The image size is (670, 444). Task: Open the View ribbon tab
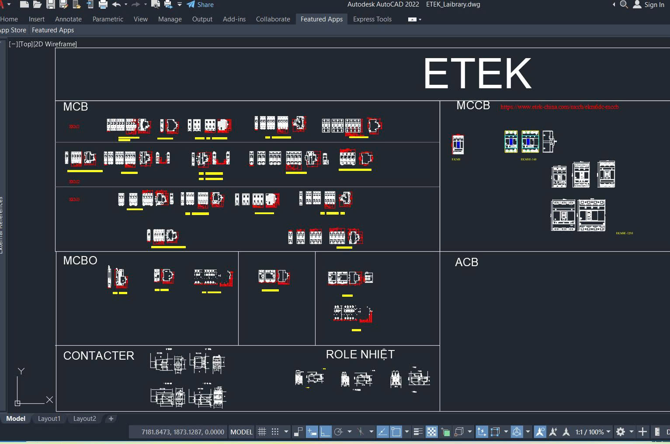tap(141, 19)
